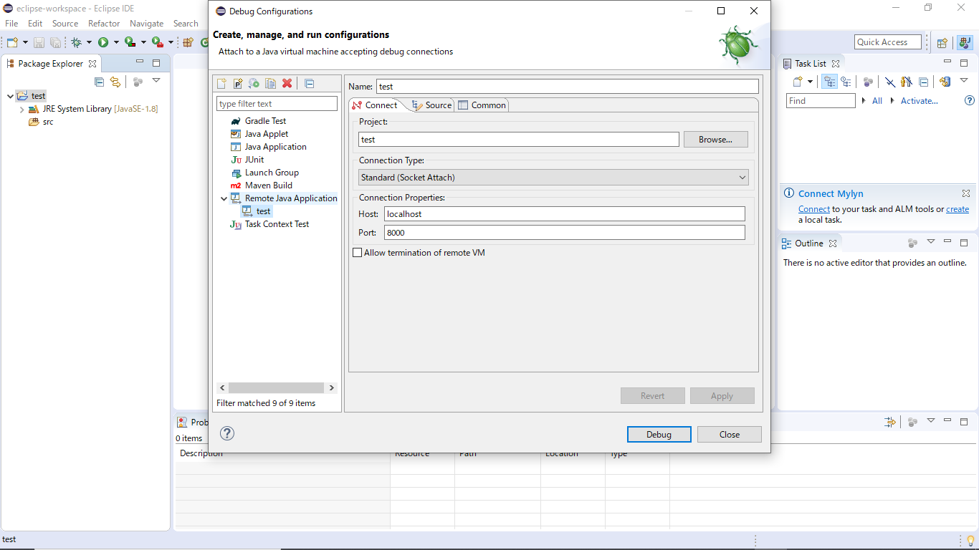Switch to the Common tab
Screen dimensions: 979x550
(482, 105)
